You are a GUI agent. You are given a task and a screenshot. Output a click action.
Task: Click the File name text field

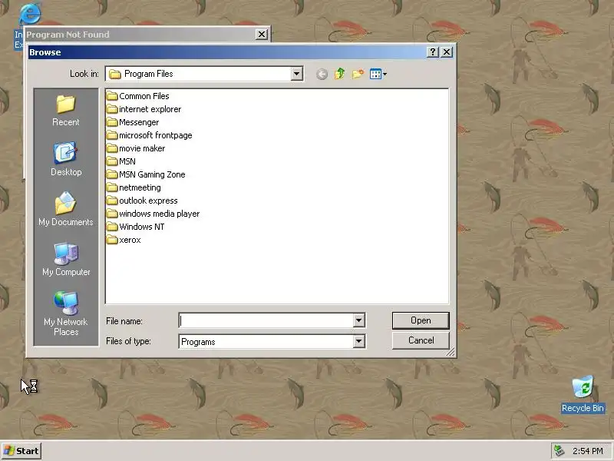coord(266,320)
